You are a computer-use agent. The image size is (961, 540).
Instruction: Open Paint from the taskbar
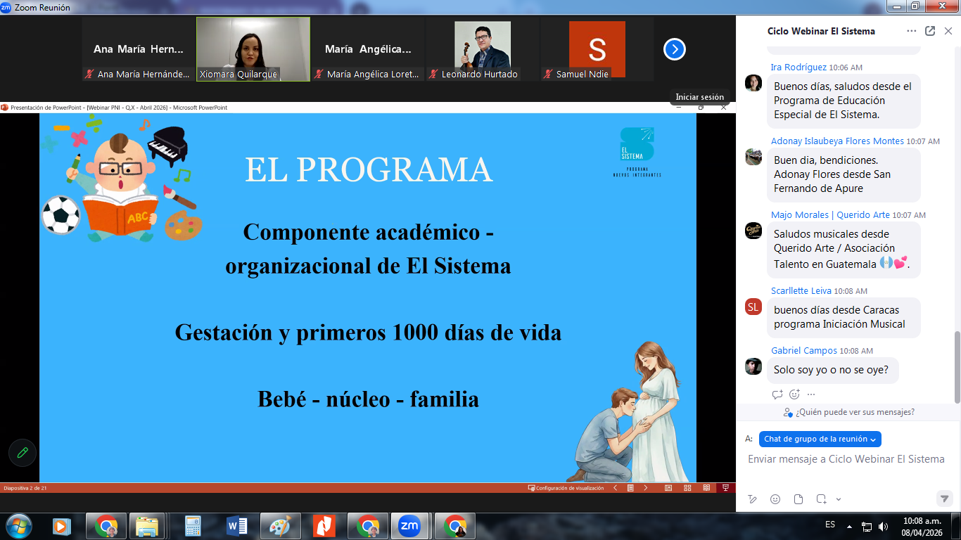click(x=280, y=526)
